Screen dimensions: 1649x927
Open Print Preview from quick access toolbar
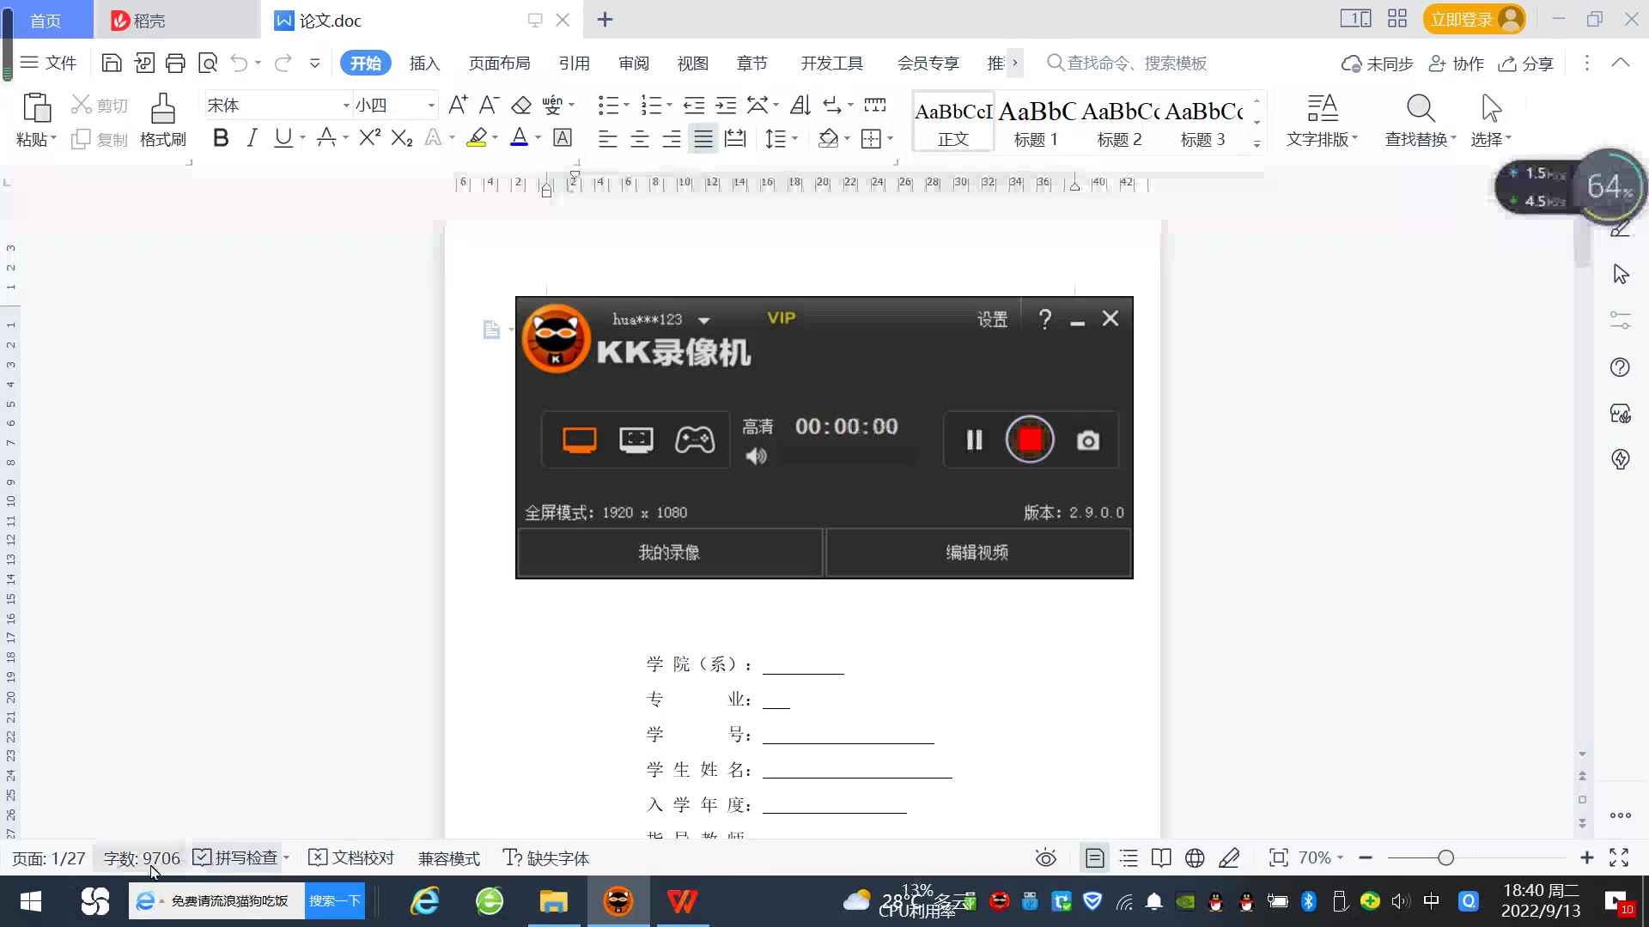tap(208, 63)
